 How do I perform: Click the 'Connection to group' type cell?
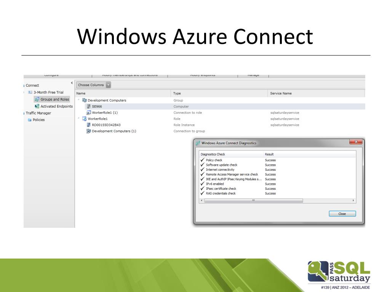(189, 131)
